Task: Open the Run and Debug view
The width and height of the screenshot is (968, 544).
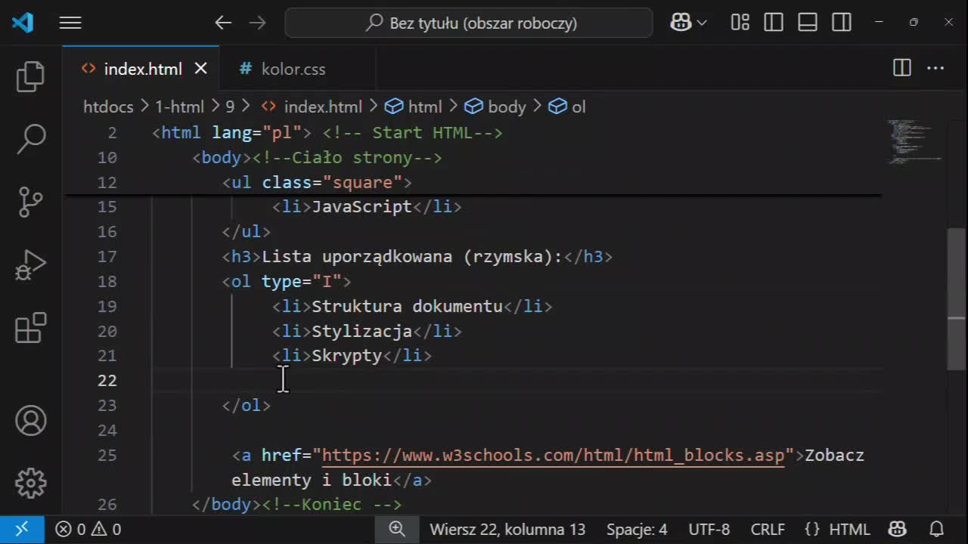Action: [x=31, y=265]
